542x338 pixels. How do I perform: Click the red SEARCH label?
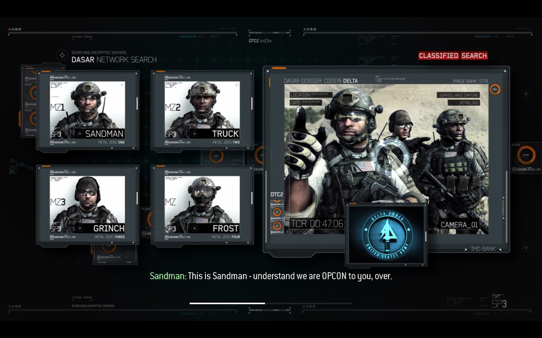pos(474,55)
